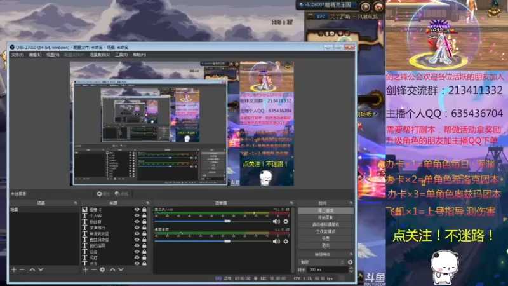
Task: Toggle visibility of the 回归指导 source
Action: coord(137,246)
